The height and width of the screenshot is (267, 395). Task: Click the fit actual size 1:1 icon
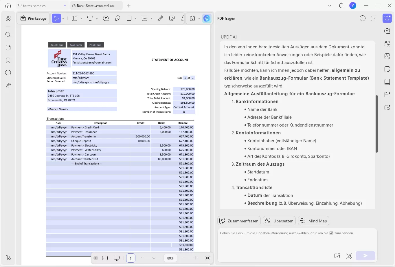pos(207,258)
